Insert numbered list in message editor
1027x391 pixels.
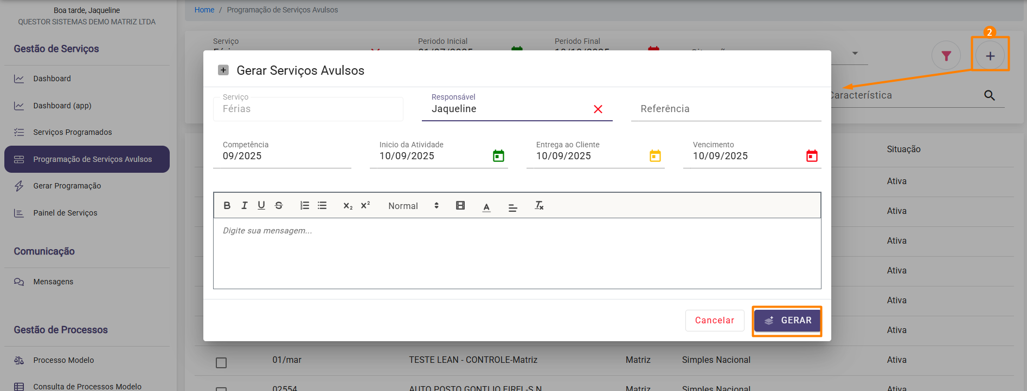click(305, 206)
